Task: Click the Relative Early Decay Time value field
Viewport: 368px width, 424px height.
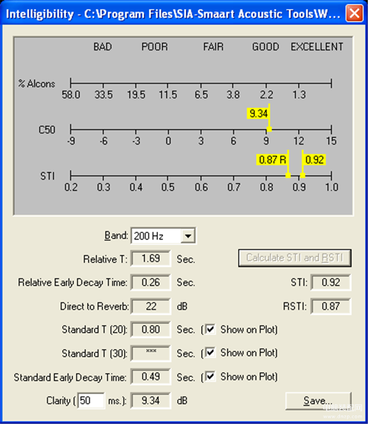Action: pyautogui.click(x=151, y=283)
